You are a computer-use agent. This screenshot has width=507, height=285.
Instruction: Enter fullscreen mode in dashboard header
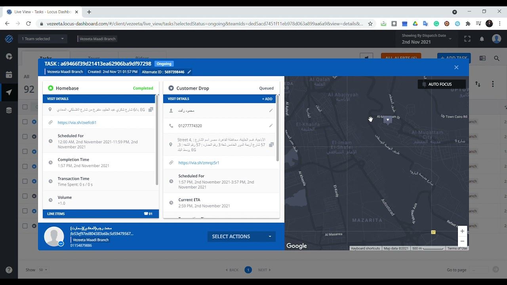tap(467, 39)
